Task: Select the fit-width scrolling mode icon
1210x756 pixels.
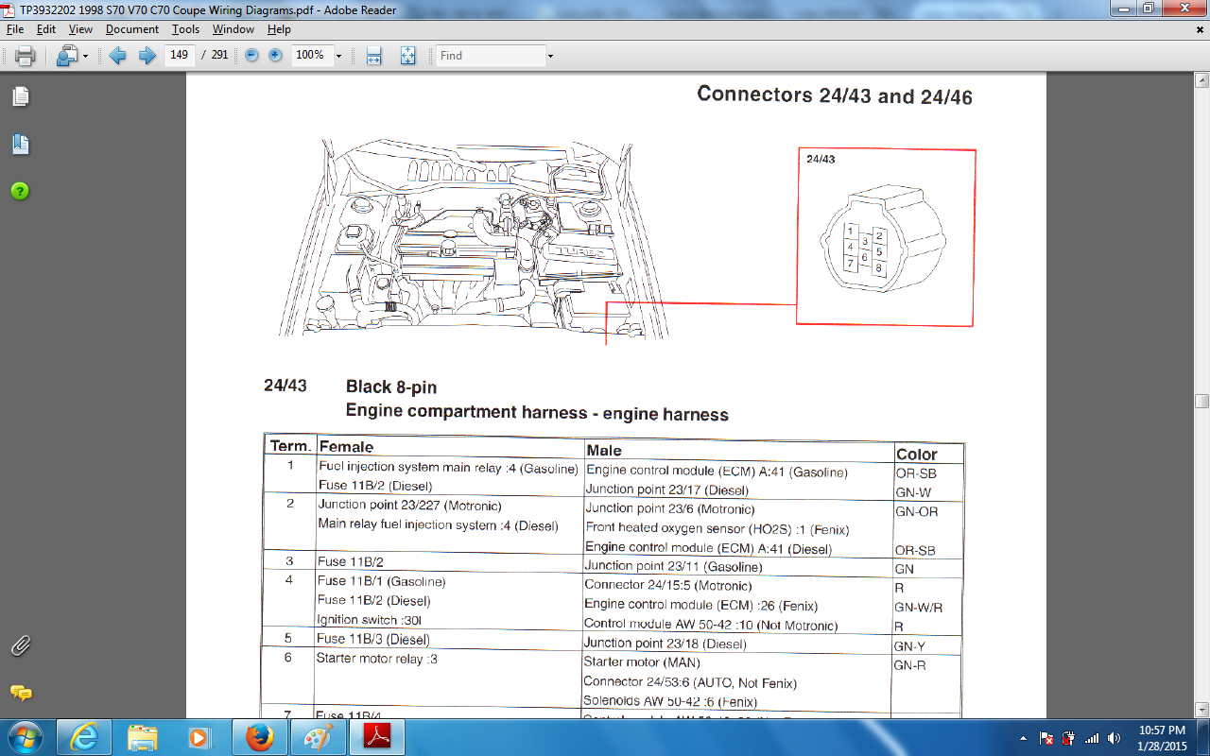Action: click(x=373, y=56)
